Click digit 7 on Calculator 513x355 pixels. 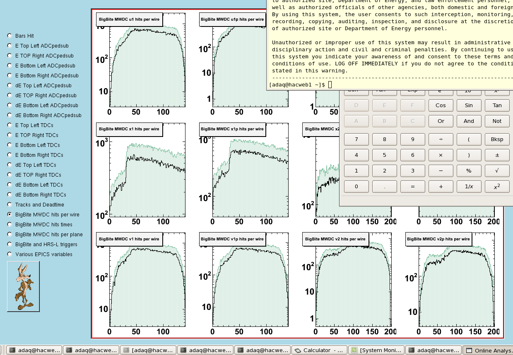(356, 139)
